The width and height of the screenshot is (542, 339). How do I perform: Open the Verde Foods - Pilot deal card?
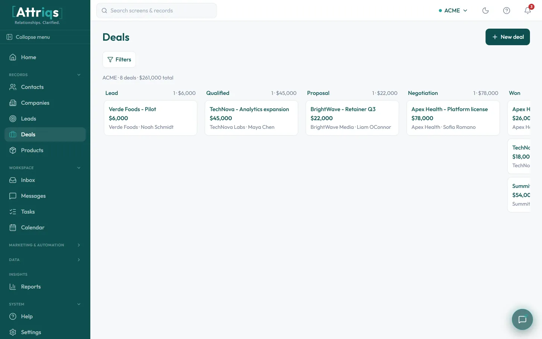[151, 118]
